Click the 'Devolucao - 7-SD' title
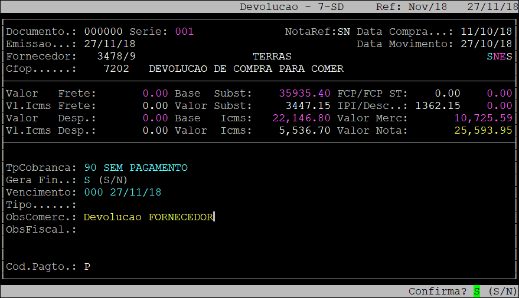The height and width of the screenshot is (298, 519). [292, 7]
